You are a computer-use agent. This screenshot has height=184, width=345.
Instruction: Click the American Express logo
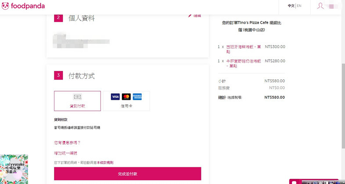pos(137,97)
